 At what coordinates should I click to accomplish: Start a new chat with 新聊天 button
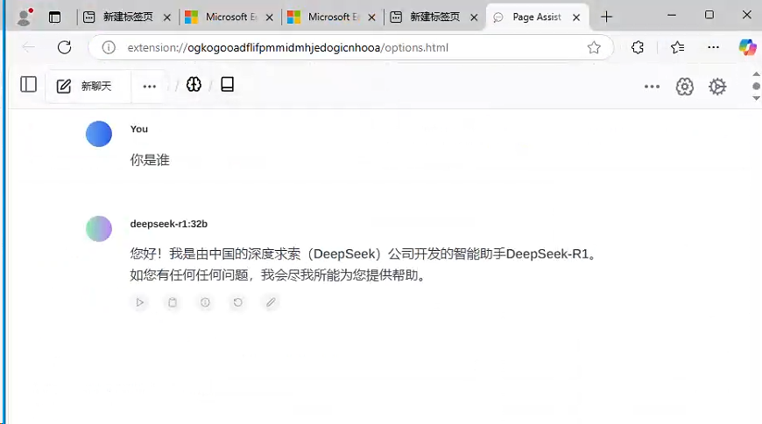coord(88,87)
